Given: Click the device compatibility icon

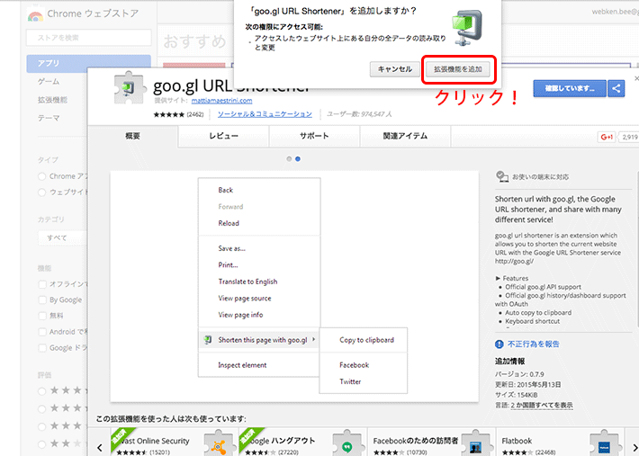Looking at the screenshot, I should coord(501,176).
